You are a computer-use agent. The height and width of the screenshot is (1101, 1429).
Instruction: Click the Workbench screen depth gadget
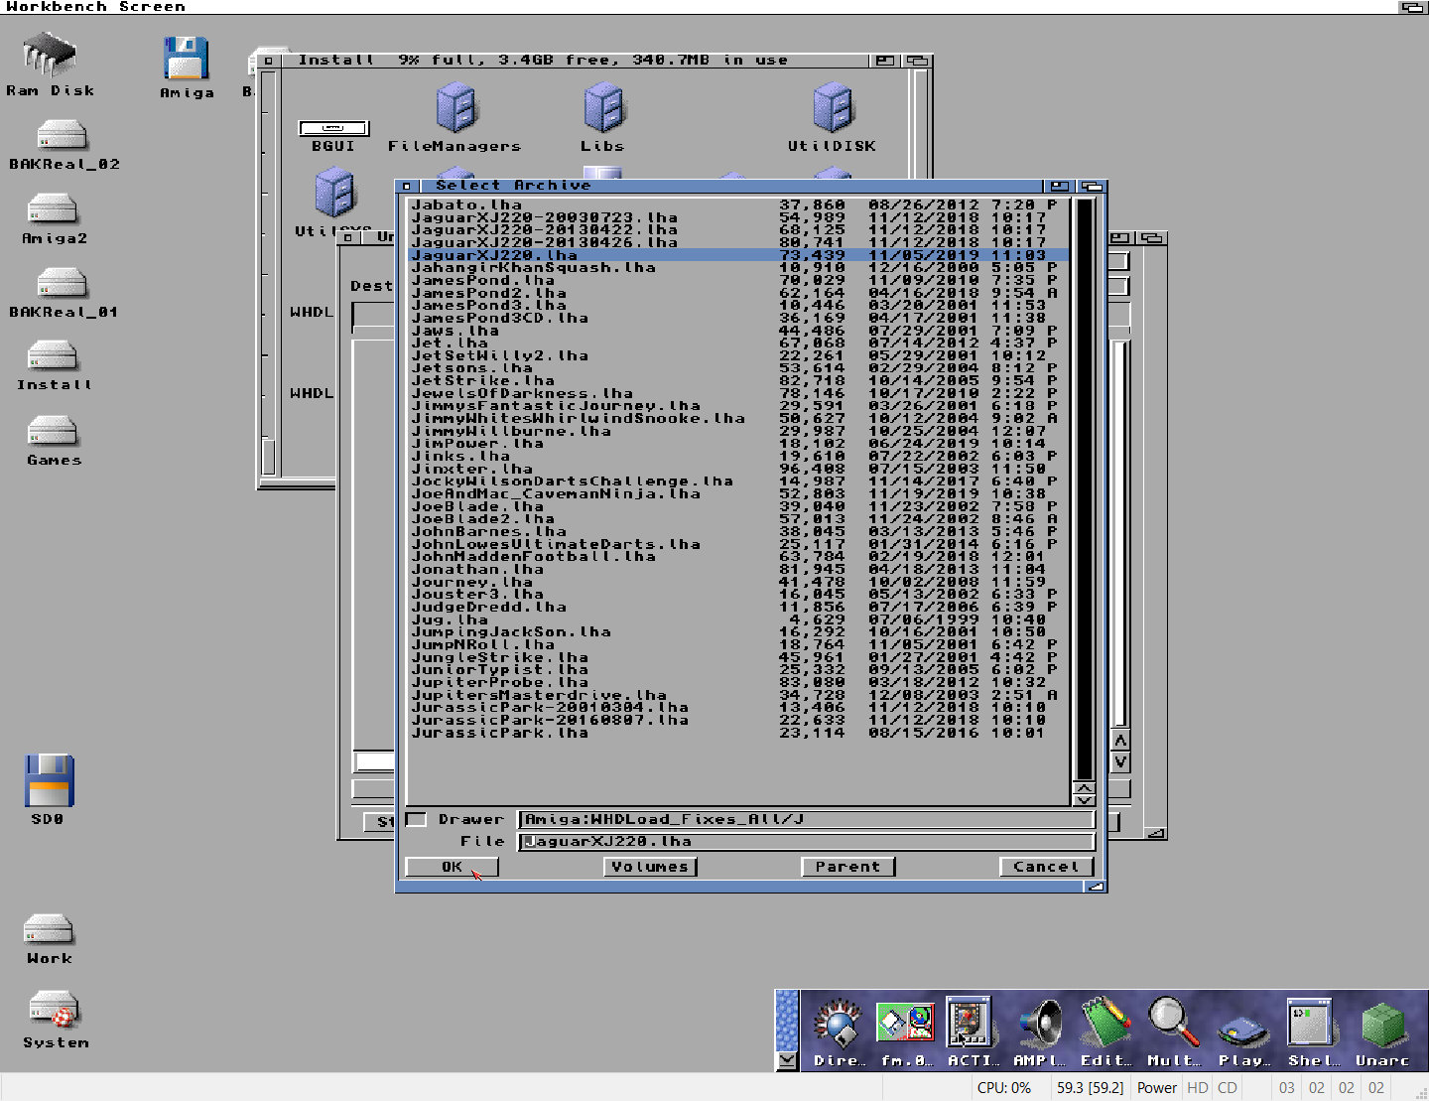(x=1413, y=7)
